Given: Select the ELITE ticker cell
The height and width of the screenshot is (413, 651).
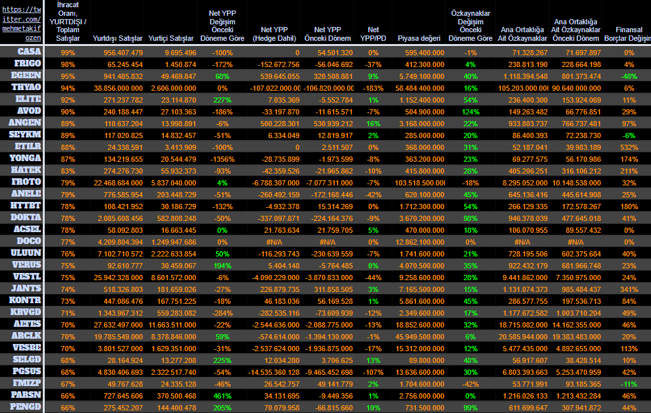Looking at the screenshot, I should (28, 99).
